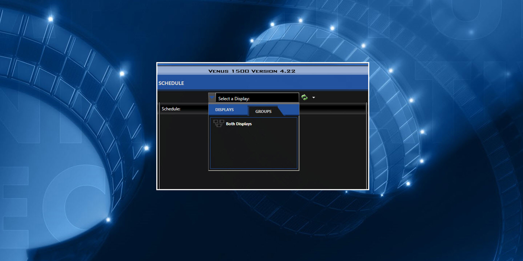Viewport: 523px width, 261px height.
Task: Click the blue arrow beside Select a Display
Action: pos(212,98)
